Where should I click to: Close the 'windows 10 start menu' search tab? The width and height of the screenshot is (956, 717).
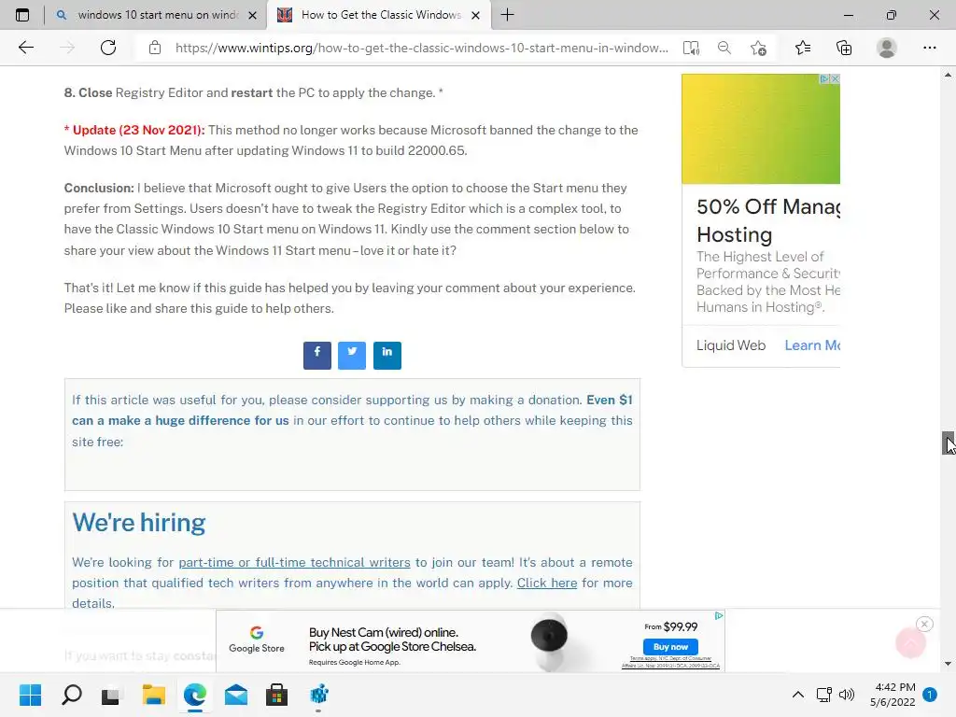point(252,15)
